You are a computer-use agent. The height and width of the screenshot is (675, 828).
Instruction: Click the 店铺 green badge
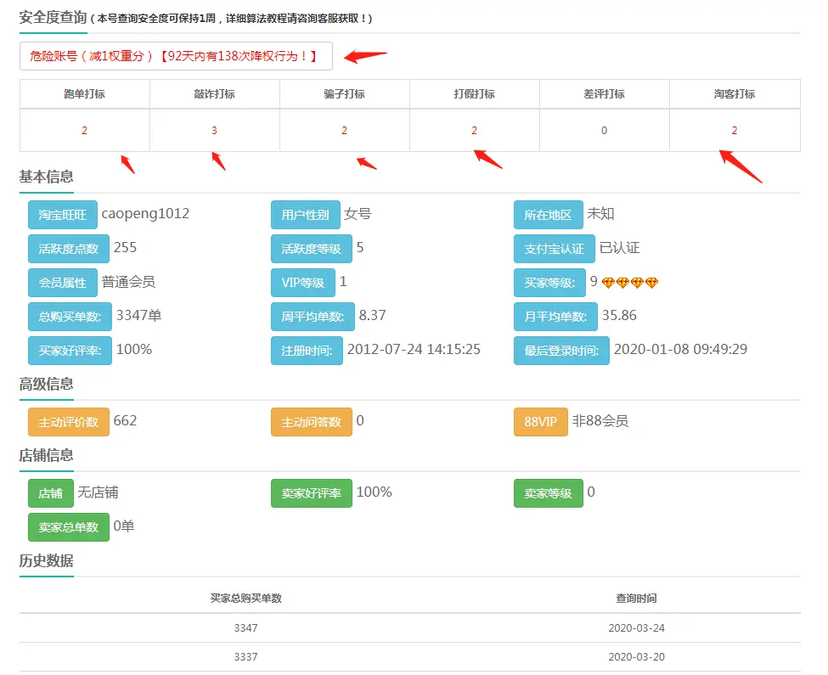coord(49,492)
